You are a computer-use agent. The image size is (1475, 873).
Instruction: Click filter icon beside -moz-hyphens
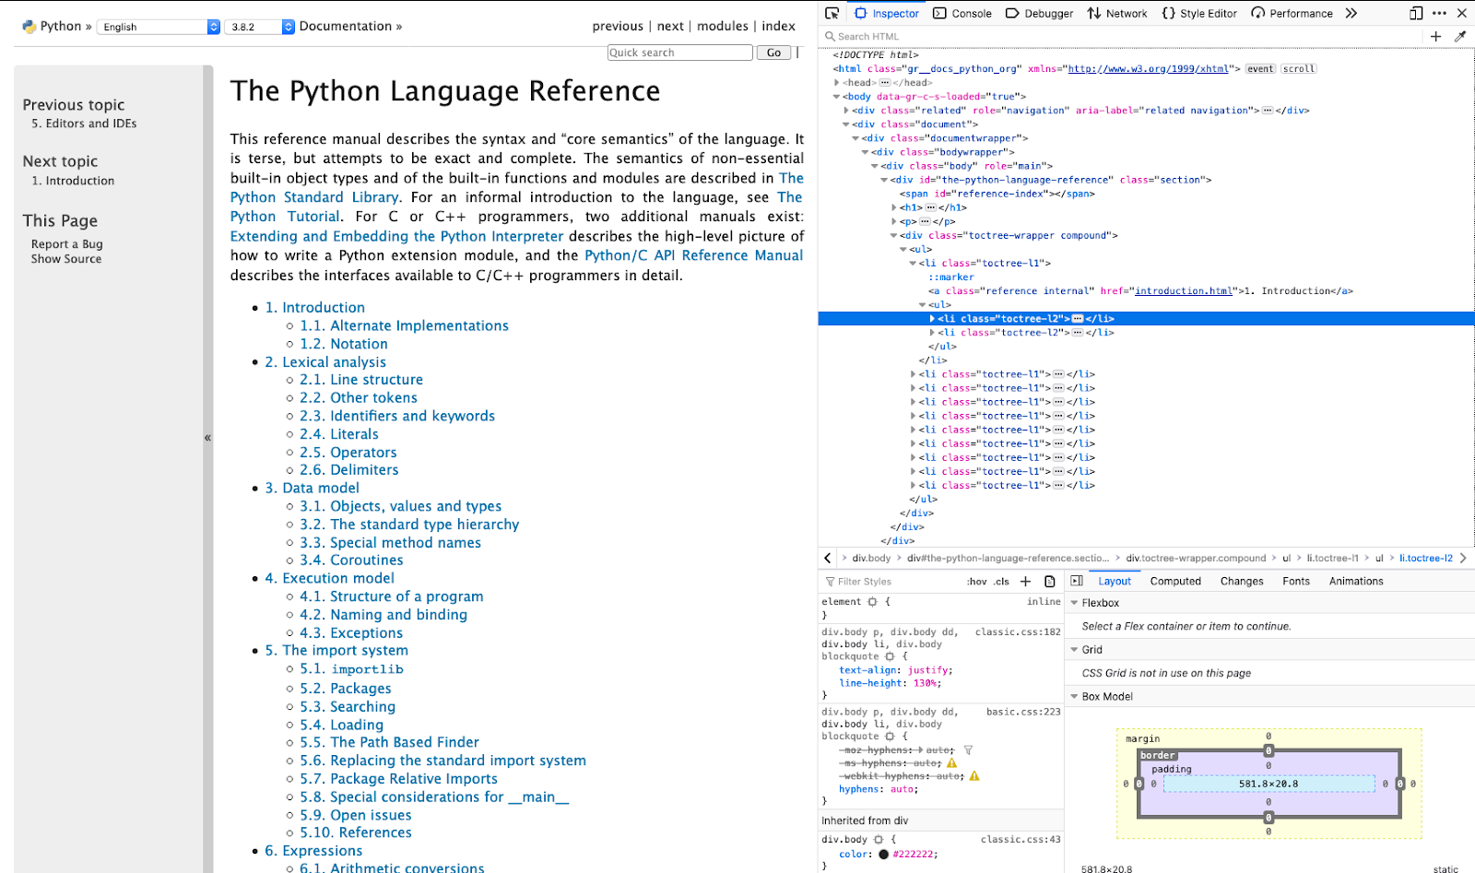point(968,750)
